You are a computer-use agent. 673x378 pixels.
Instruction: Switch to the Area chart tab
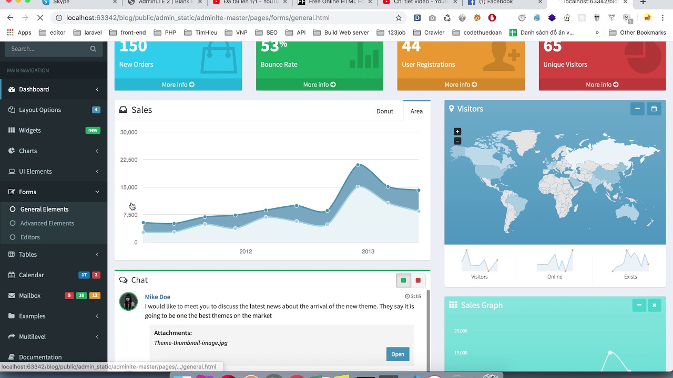pyautogui.click(x=416, y=111)
